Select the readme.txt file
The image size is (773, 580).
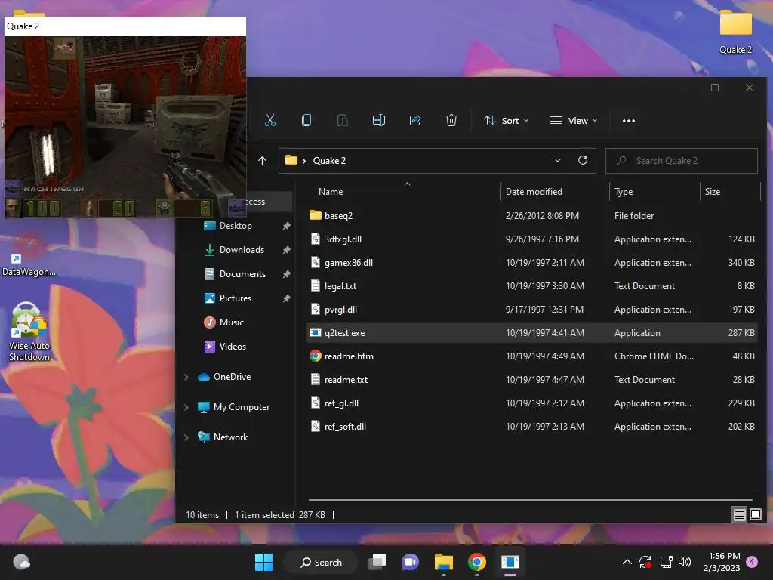[x=532, y=380]
